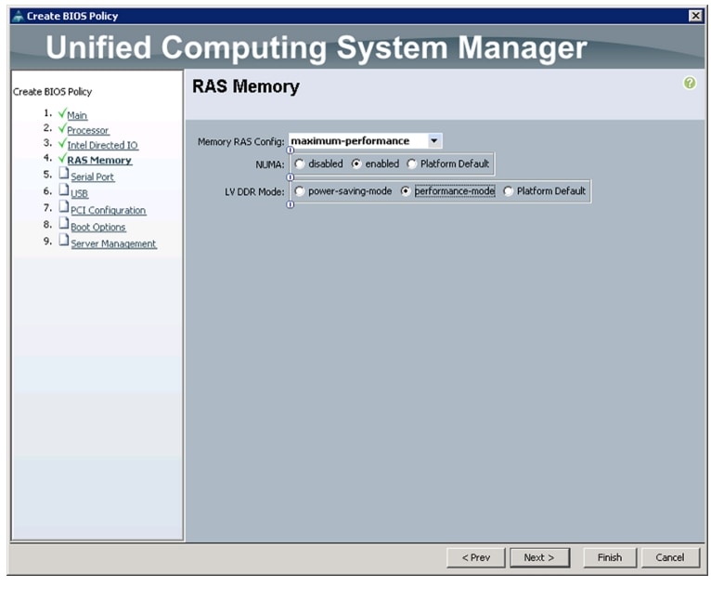Viewport: 711px width, 601px height.
Task: Click the green checkmark next to Main
Action: tap(62, 113)
